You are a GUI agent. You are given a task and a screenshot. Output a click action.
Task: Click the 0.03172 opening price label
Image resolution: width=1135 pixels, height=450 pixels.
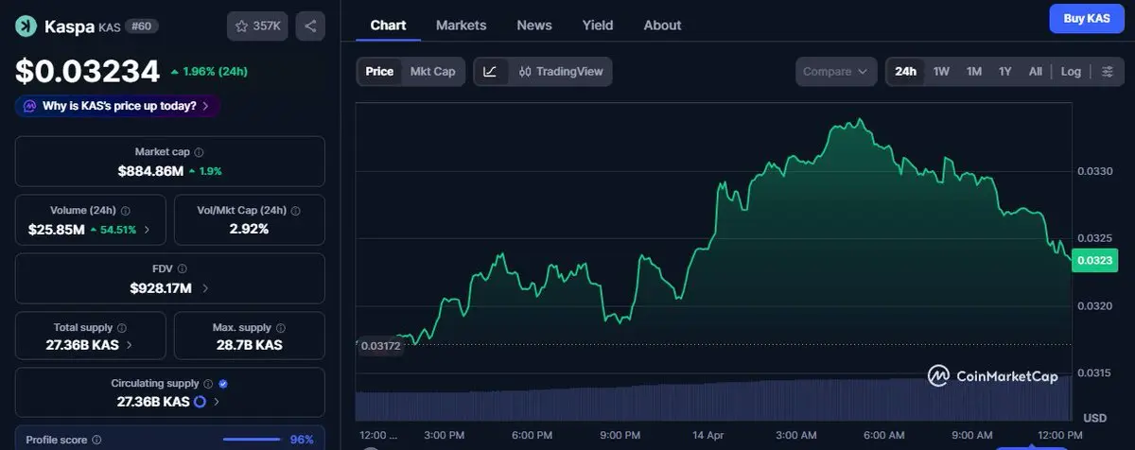click(x=381, y=346)
